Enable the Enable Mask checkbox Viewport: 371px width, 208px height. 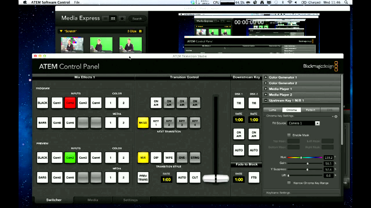pos(289,135)
